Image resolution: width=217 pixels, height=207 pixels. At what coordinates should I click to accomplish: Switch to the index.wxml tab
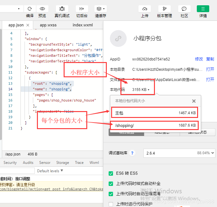pos(83,25)
